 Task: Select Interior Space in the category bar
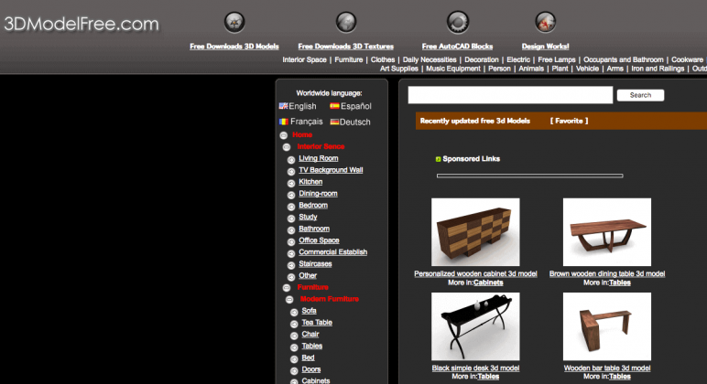point(304,59)
